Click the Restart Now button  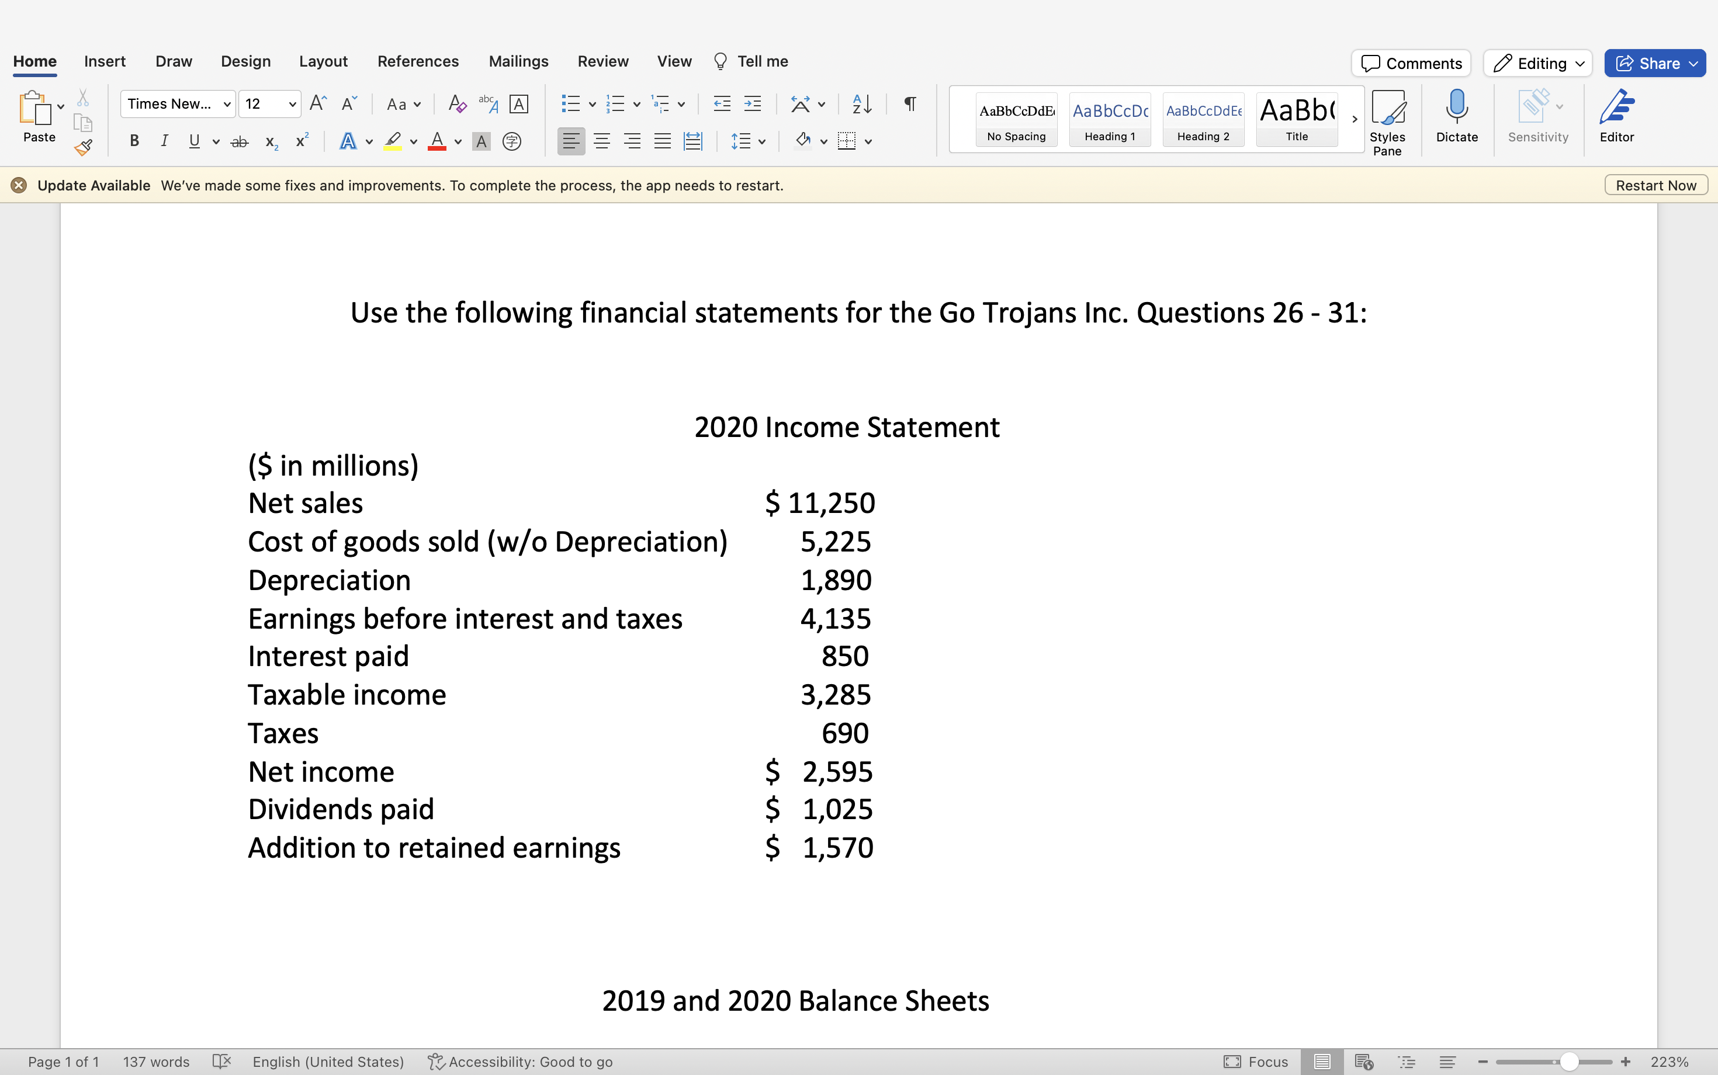point(1656,186)
